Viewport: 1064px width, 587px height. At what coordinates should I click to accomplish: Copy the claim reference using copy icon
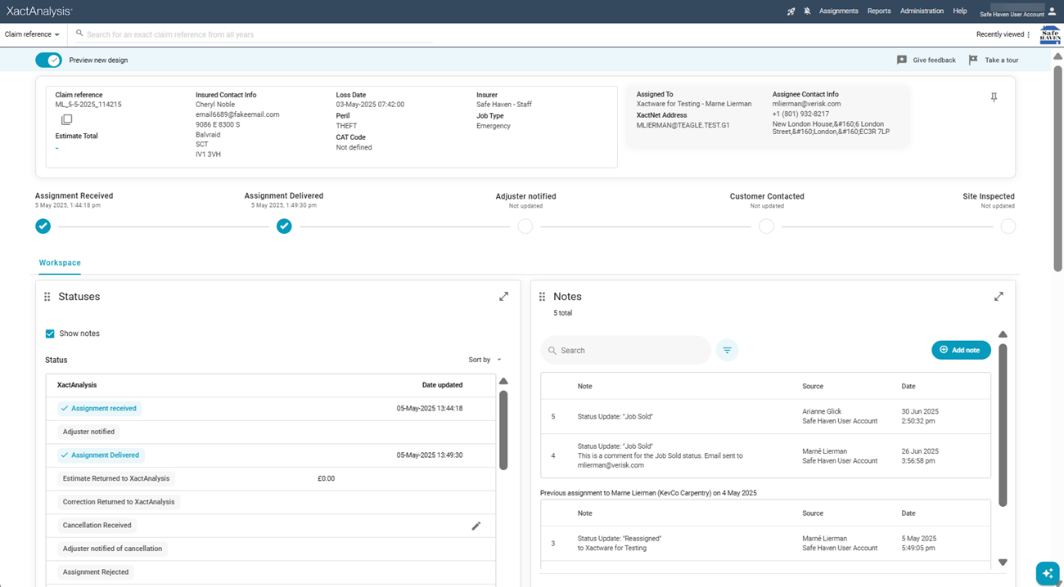[x=67, y=120]
